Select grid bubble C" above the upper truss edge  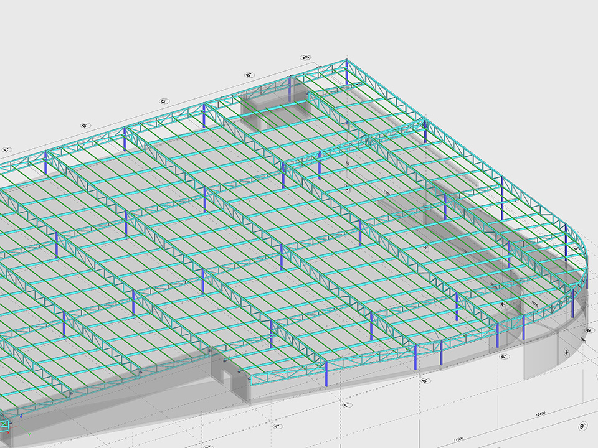164,101
